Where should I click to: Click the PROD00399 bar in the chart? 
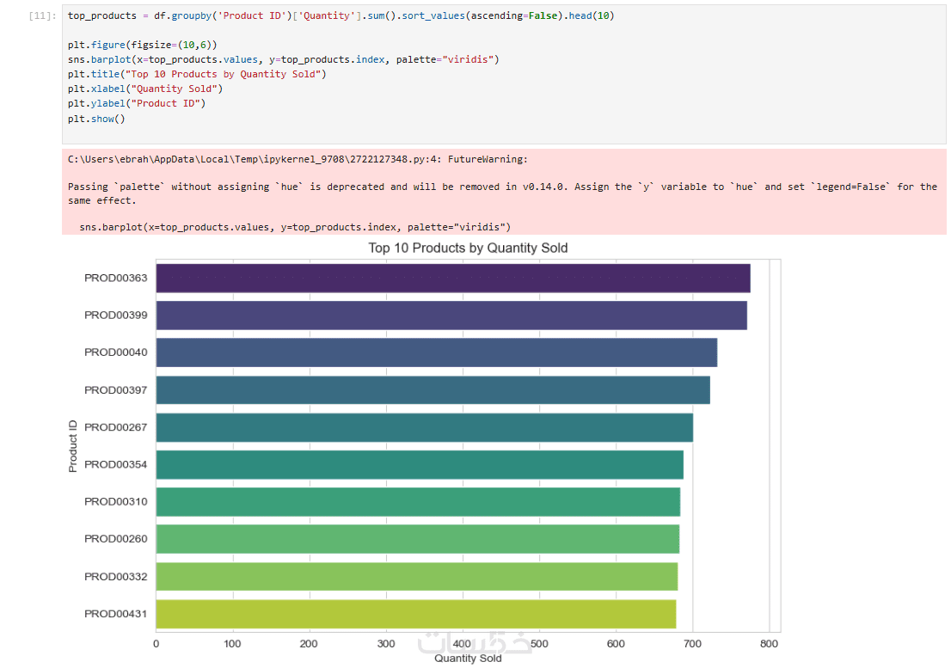coord(451,316)
